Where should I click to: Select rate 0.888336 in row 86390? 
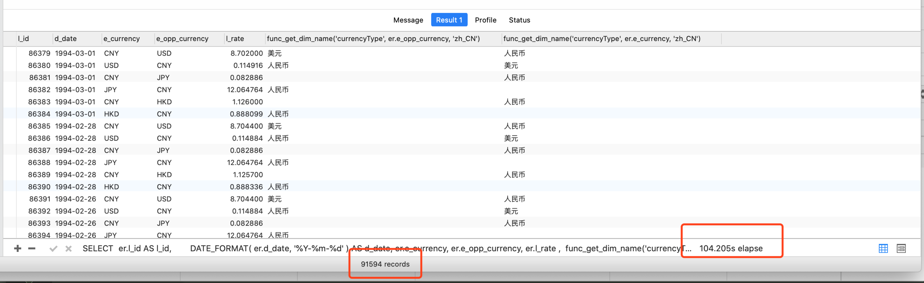pos(246,187)
